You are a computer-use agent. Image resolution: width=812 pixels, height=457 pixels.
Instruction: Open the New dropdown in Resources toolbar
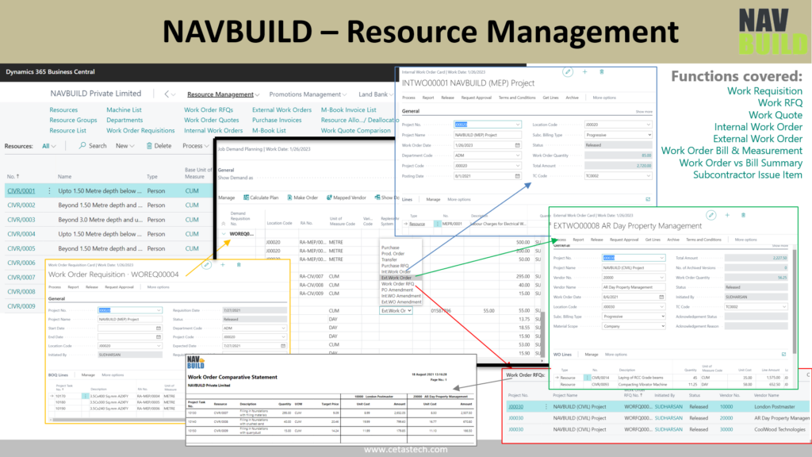click(124, 146)
